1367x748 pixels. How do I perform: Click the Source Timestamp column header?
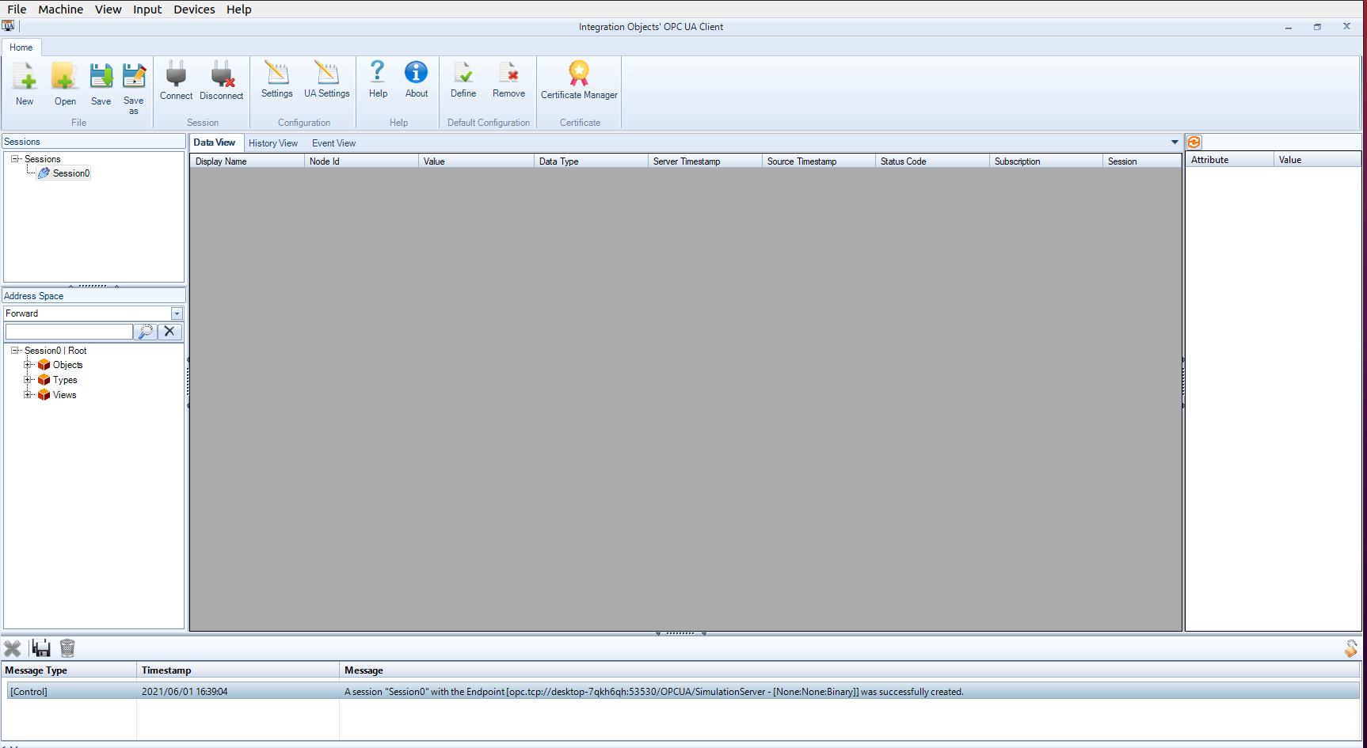[x=819, y=161]
